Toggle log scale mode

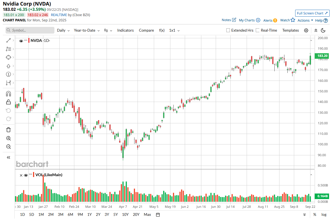pyautogui.click(x=324, y=214)
